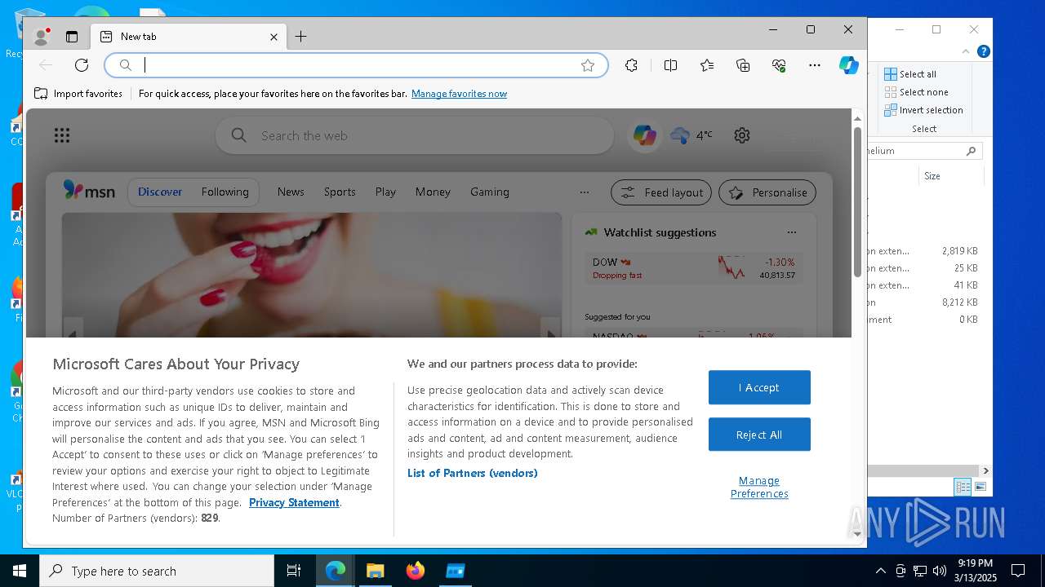Viewport: 1045px width, 587px height.
Task: Close the New tab tab
Action: click(273, 37)
